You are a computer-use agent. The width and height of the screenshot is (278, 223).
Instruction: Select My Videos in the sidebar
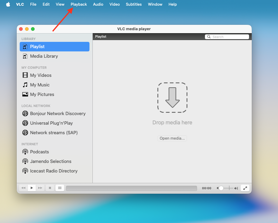[40, 75]
